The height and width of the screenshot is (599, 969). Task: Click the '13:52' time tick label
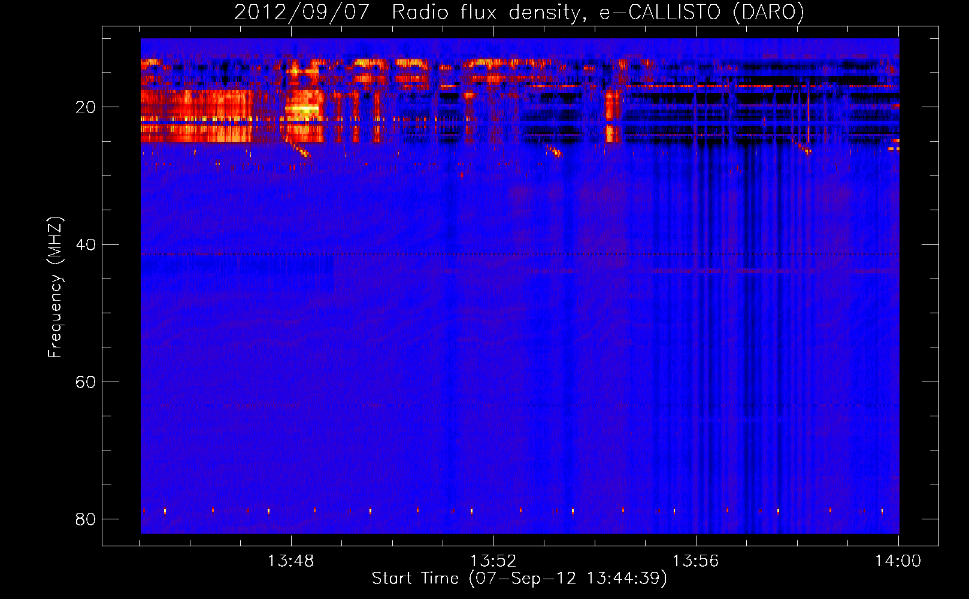[x=493, y=561]
